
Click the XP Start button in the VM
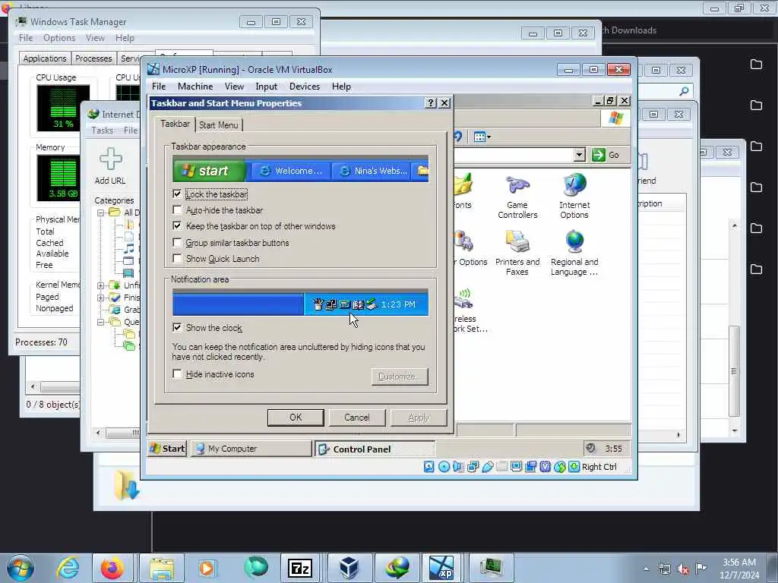tap(167, 449)
